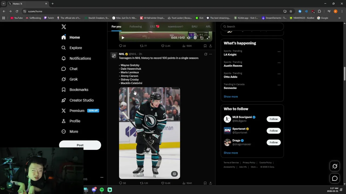Open the floating Grok button
Screen dimensions: 346x194
coord(335,166)
